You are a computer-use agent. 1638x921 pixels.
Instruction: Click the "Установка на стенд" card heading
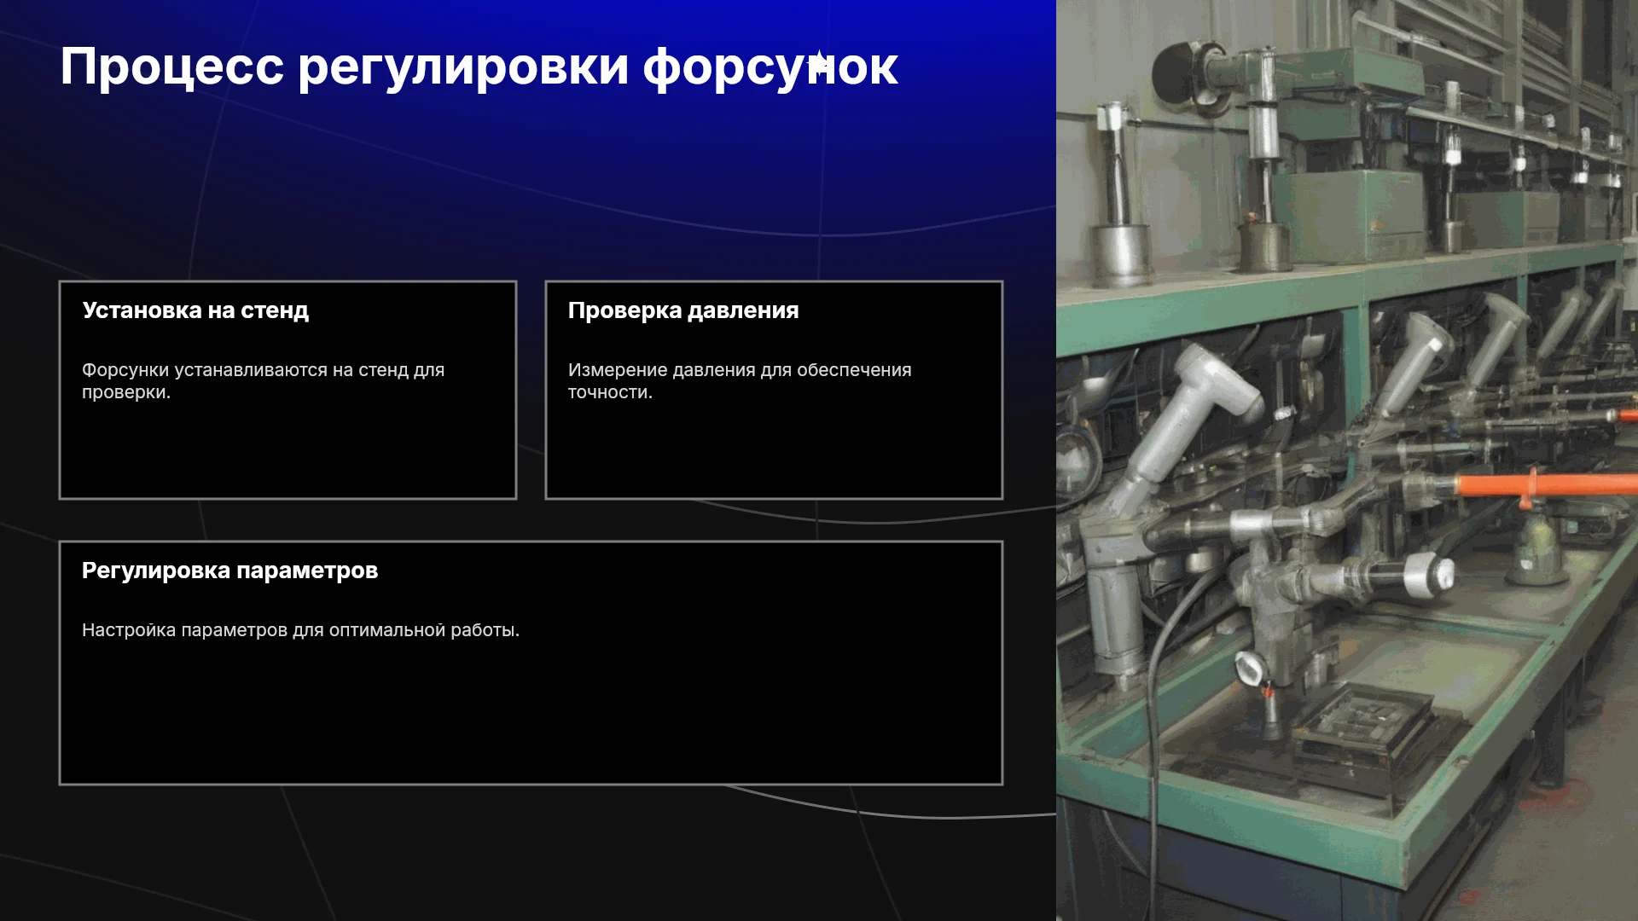(x=195, y=310)
